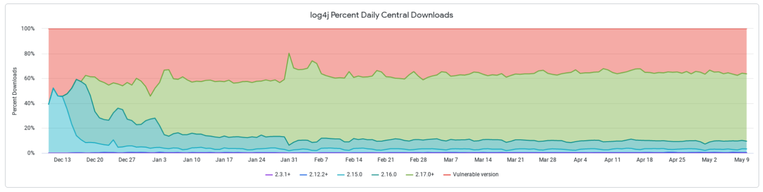Click the "Percent Downloads" y-axis title
Viewport: 763px width, 192px height.
point(15,91)
